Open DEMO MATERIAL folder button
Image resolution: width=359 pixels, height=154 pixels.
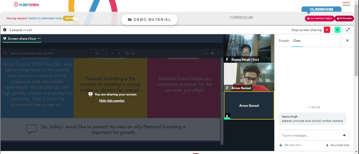(149, 20)
